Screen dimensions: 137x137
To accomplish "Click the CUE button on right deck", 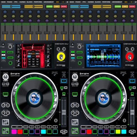I will coord(75,122).
